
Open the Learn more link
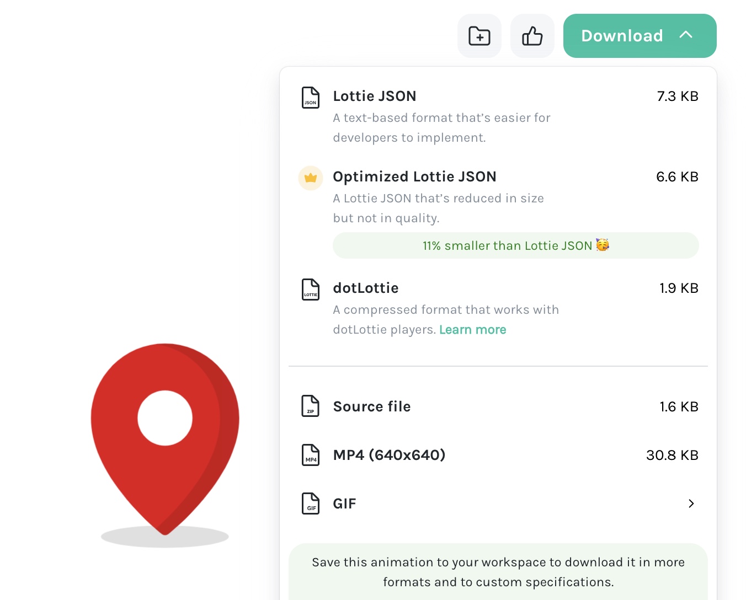coord(472,330)
